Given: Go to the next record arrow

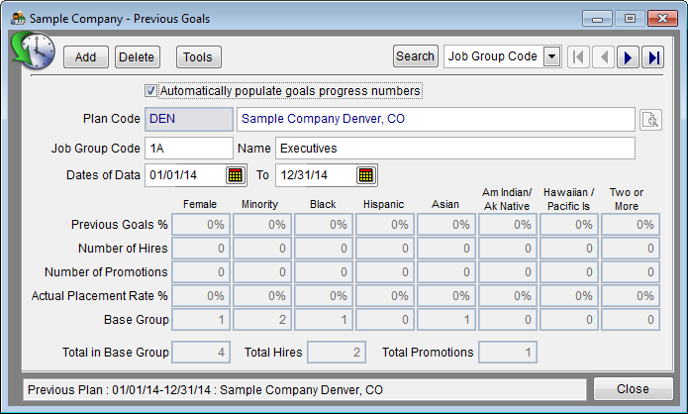Looking at the screenshot, I should click(x=628, y=57).
